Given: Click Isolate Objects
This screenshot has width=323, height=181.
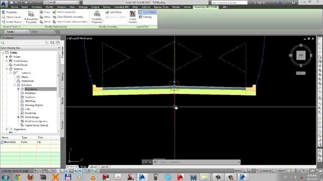Looking at the screenshot, I should [x=12, y=22].
